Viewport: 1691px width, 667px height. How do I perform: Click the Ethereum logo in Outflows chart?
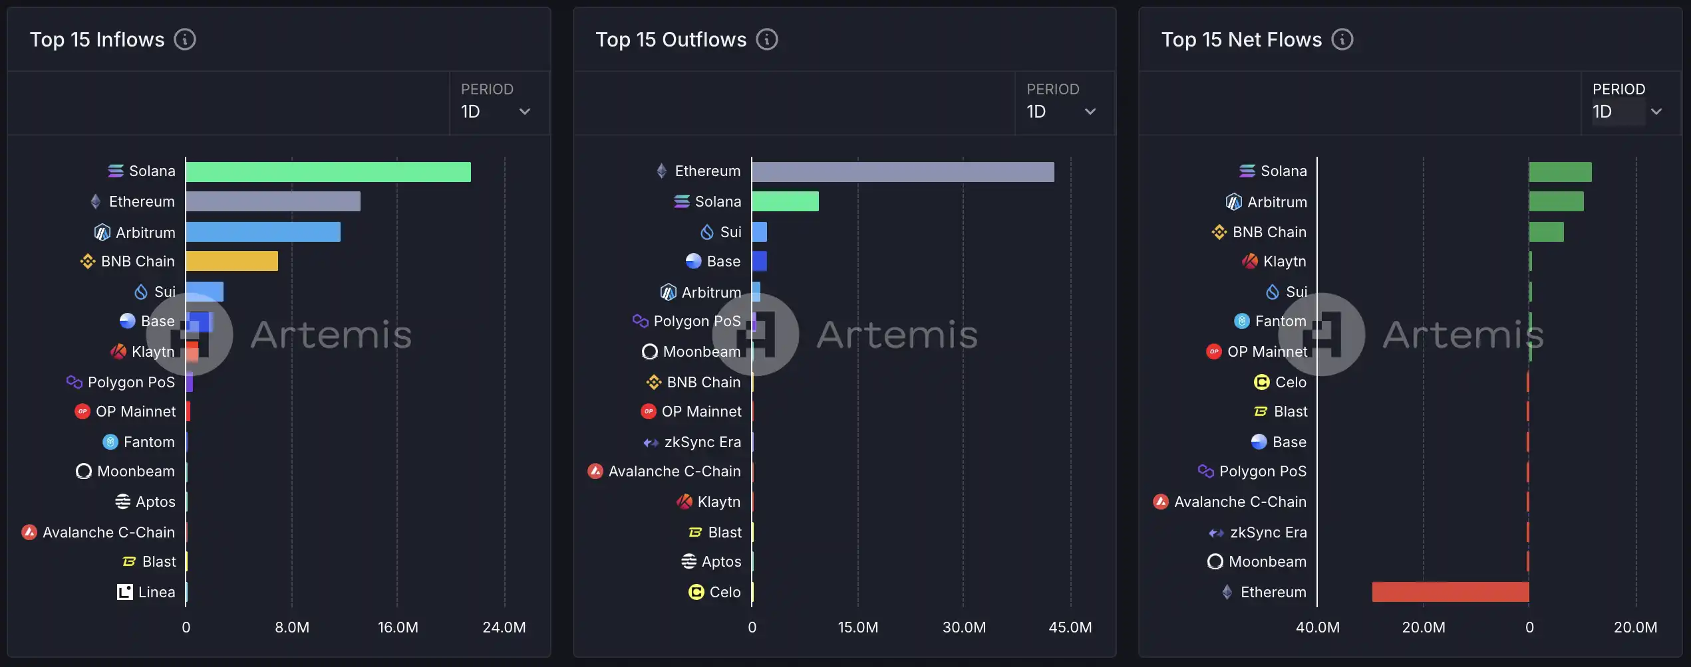[x=662, y=171]
